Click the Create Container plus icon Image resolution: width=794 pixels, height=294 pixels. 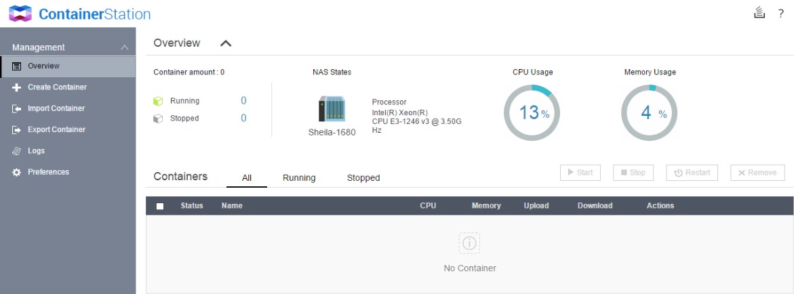17,87
